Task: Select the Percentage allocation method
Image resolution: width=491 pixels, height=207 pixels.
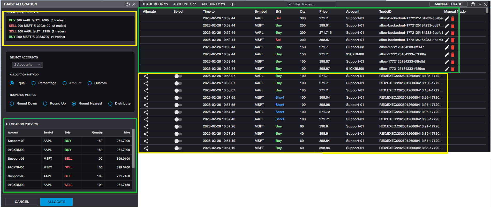Action: [34, 83]
